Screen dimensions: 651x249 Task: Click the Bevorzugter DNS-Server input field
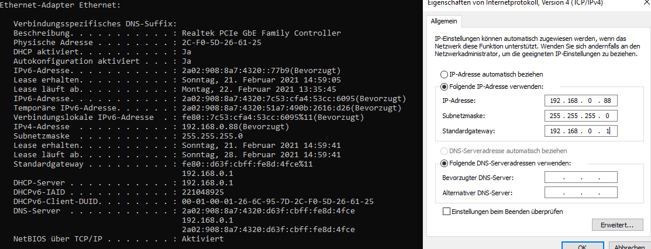581,178
